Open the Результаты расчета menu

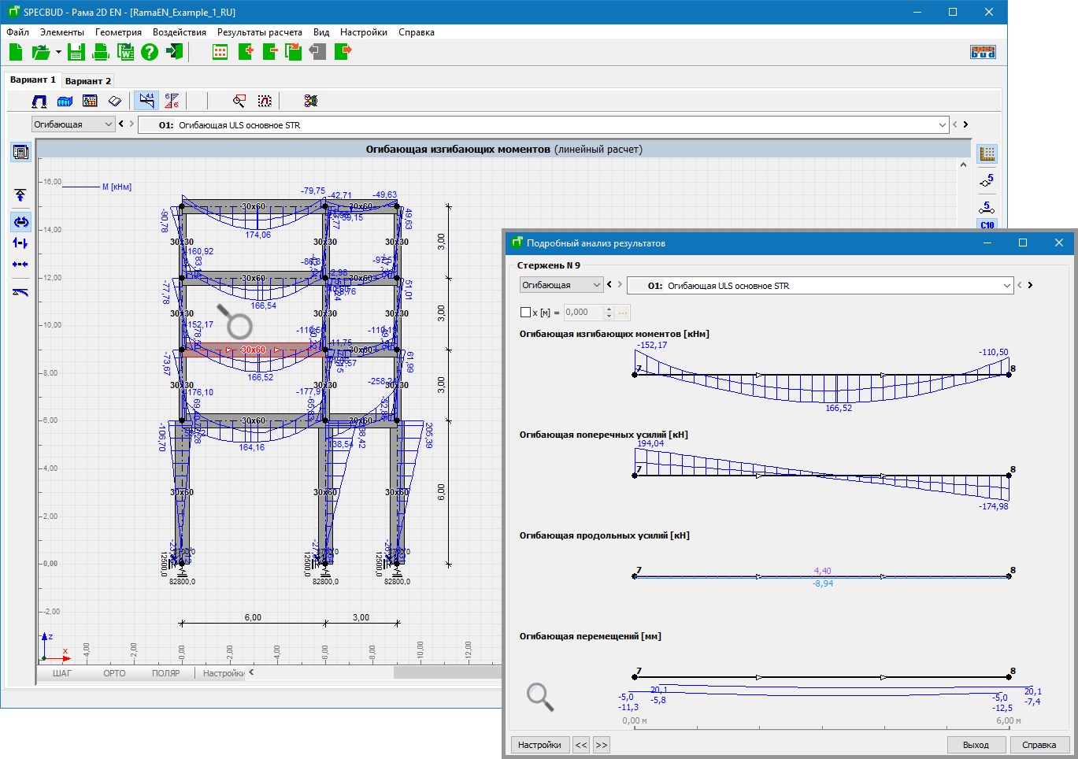[259, 32]
